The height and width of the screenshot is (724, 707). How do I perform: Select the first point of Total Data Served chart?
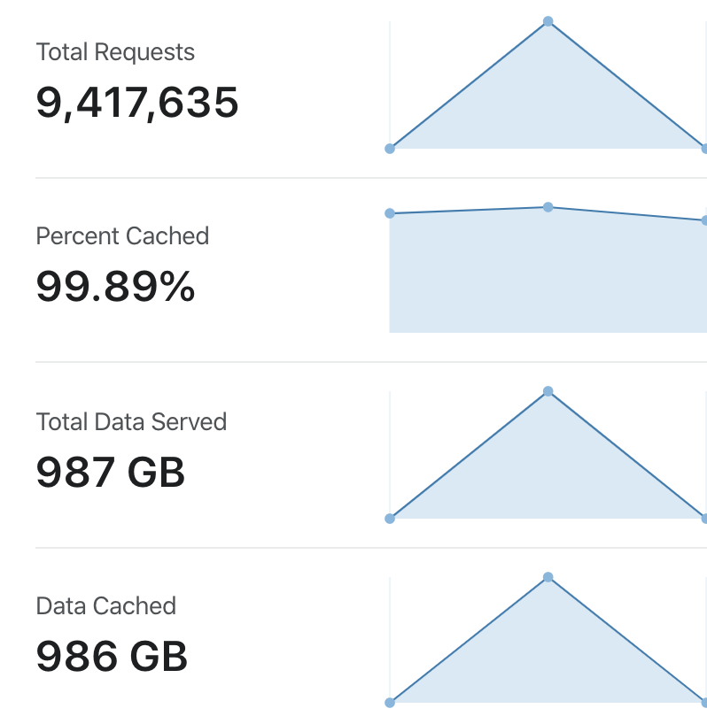[390, 519]
